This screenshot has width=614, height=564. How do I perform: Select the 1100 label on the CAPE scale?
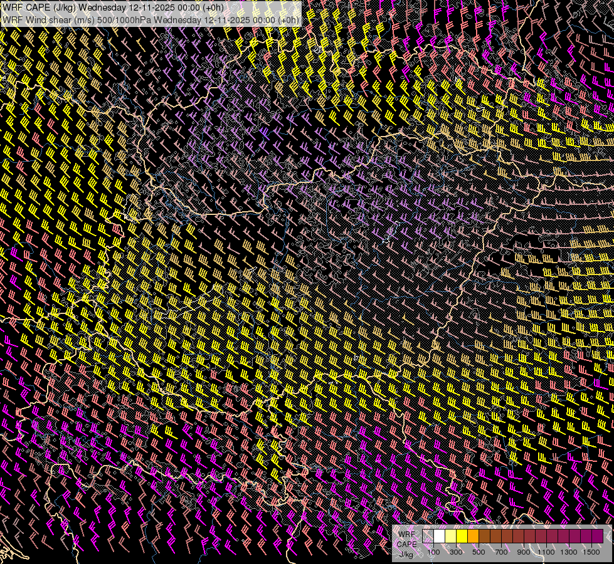click(546, 552)
